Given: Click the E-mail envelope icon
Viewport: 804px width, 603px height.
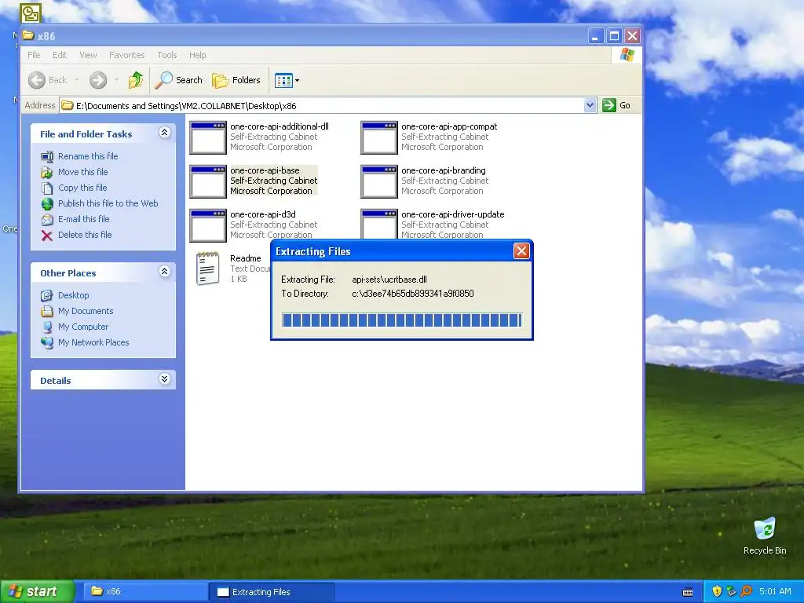Looking at the screenshot, I should [x=47, y=220].
